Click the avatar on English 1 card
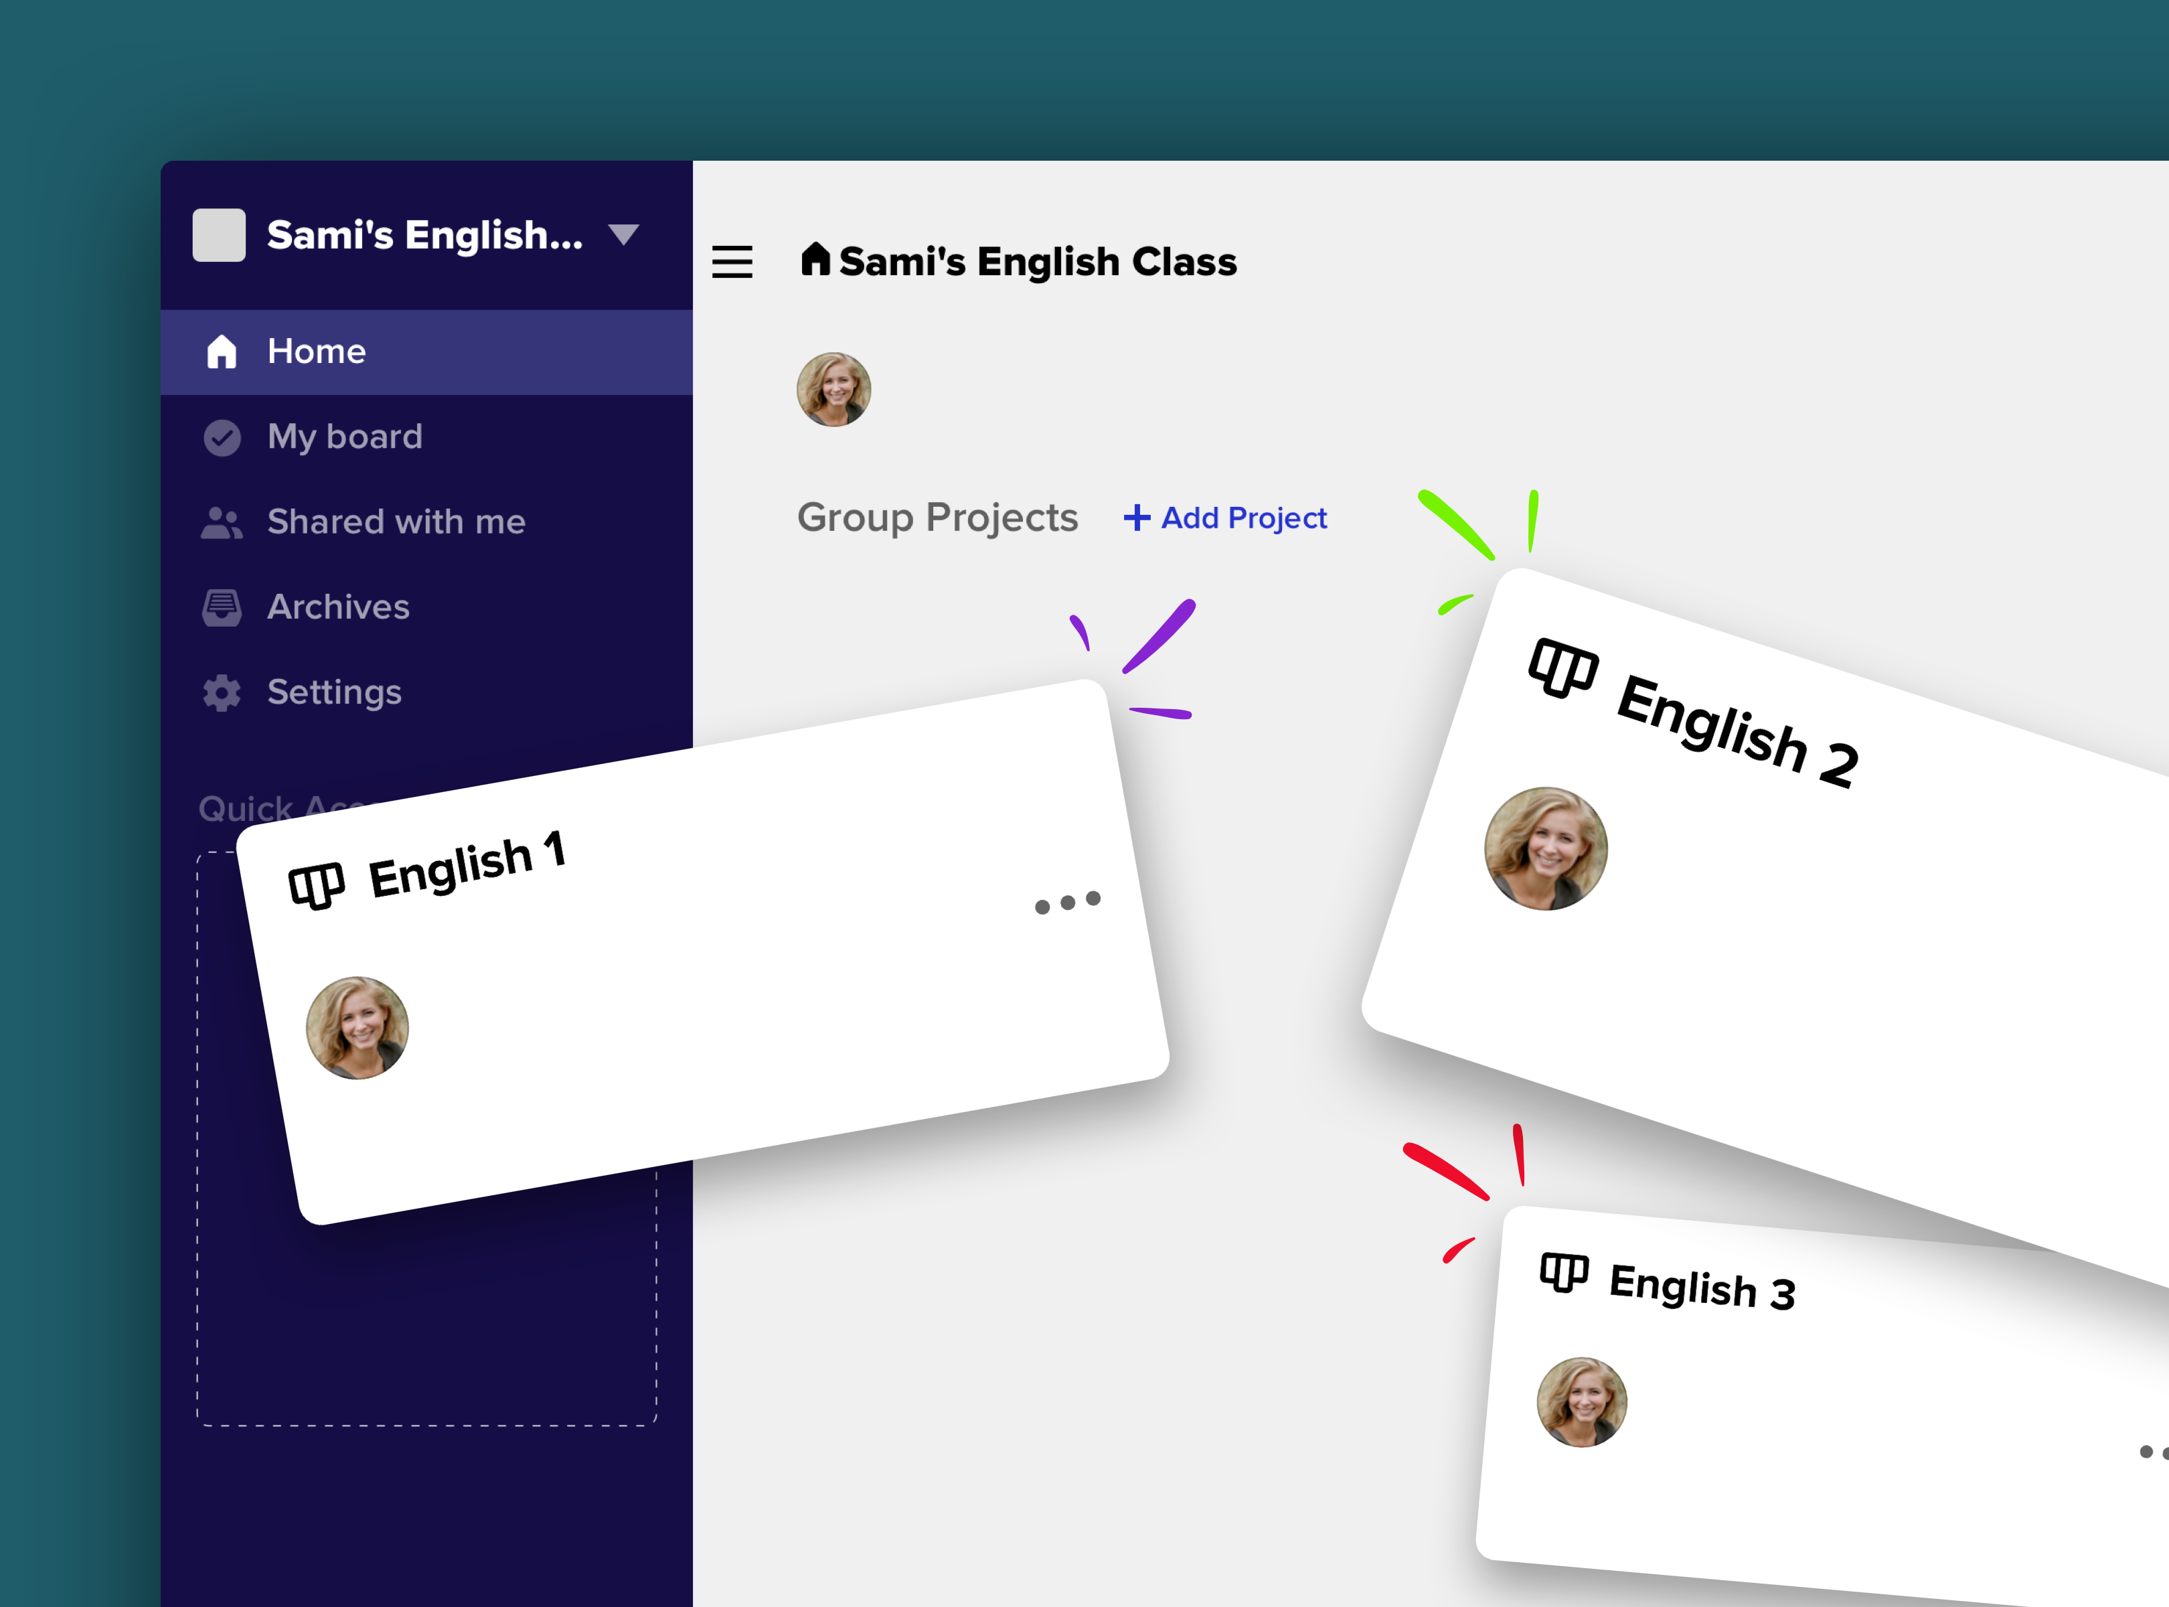The width and height of the screenshot is (2169, 1607). (357, 1028)
